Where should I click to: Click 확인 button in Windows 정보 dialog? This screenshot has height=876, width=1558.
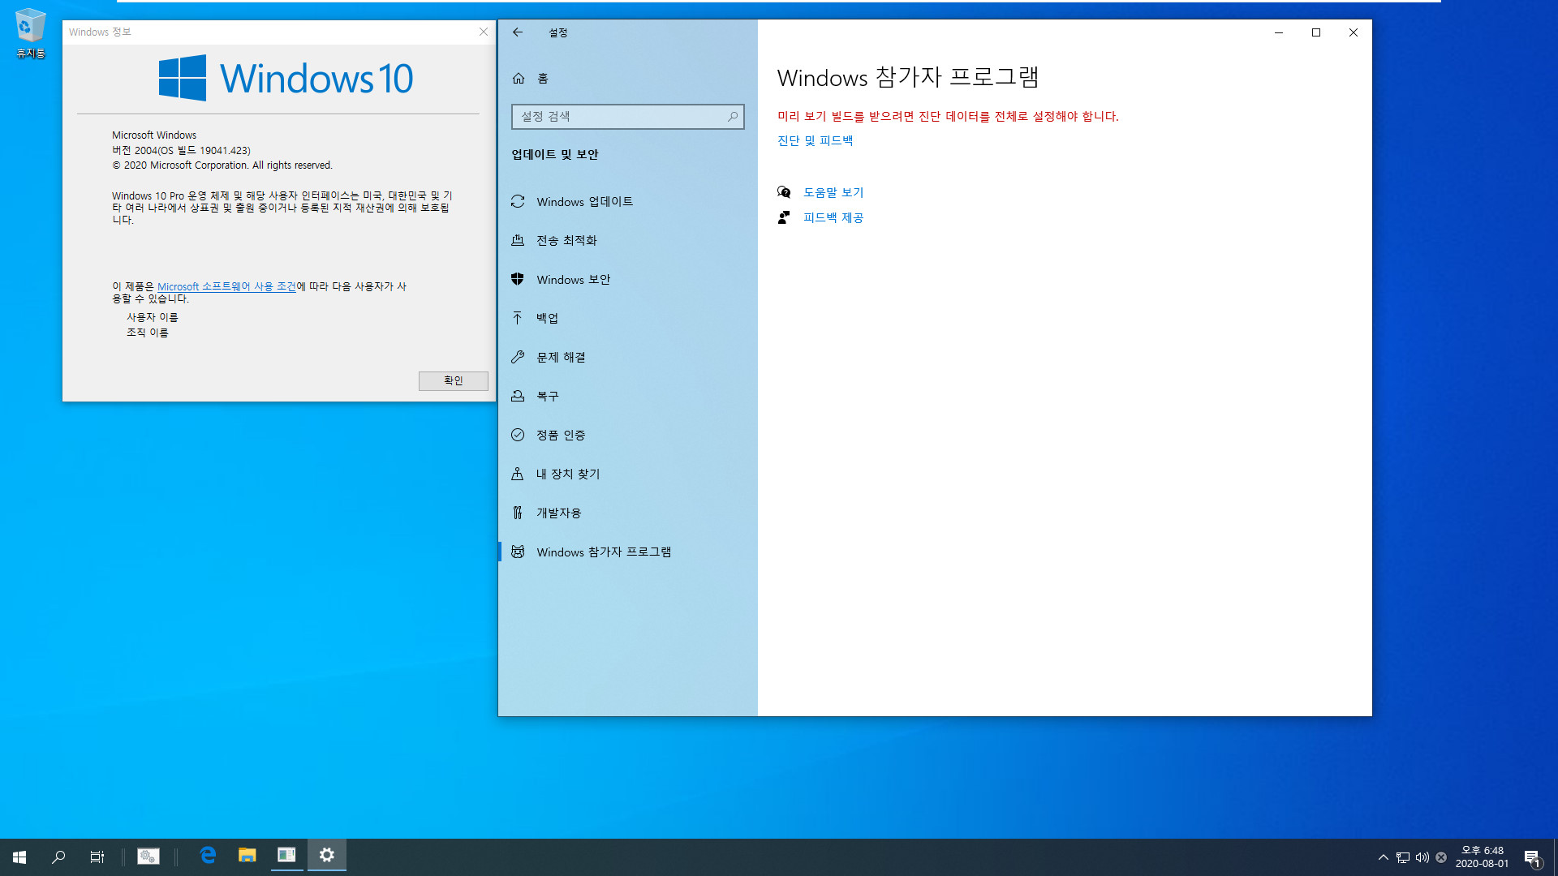(x=454, y=381)
